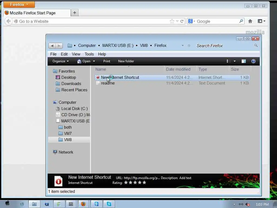This screenshot has height=208, width=277.
Task: Click the magnifier icon in Google search box
Action: [241, 21]
